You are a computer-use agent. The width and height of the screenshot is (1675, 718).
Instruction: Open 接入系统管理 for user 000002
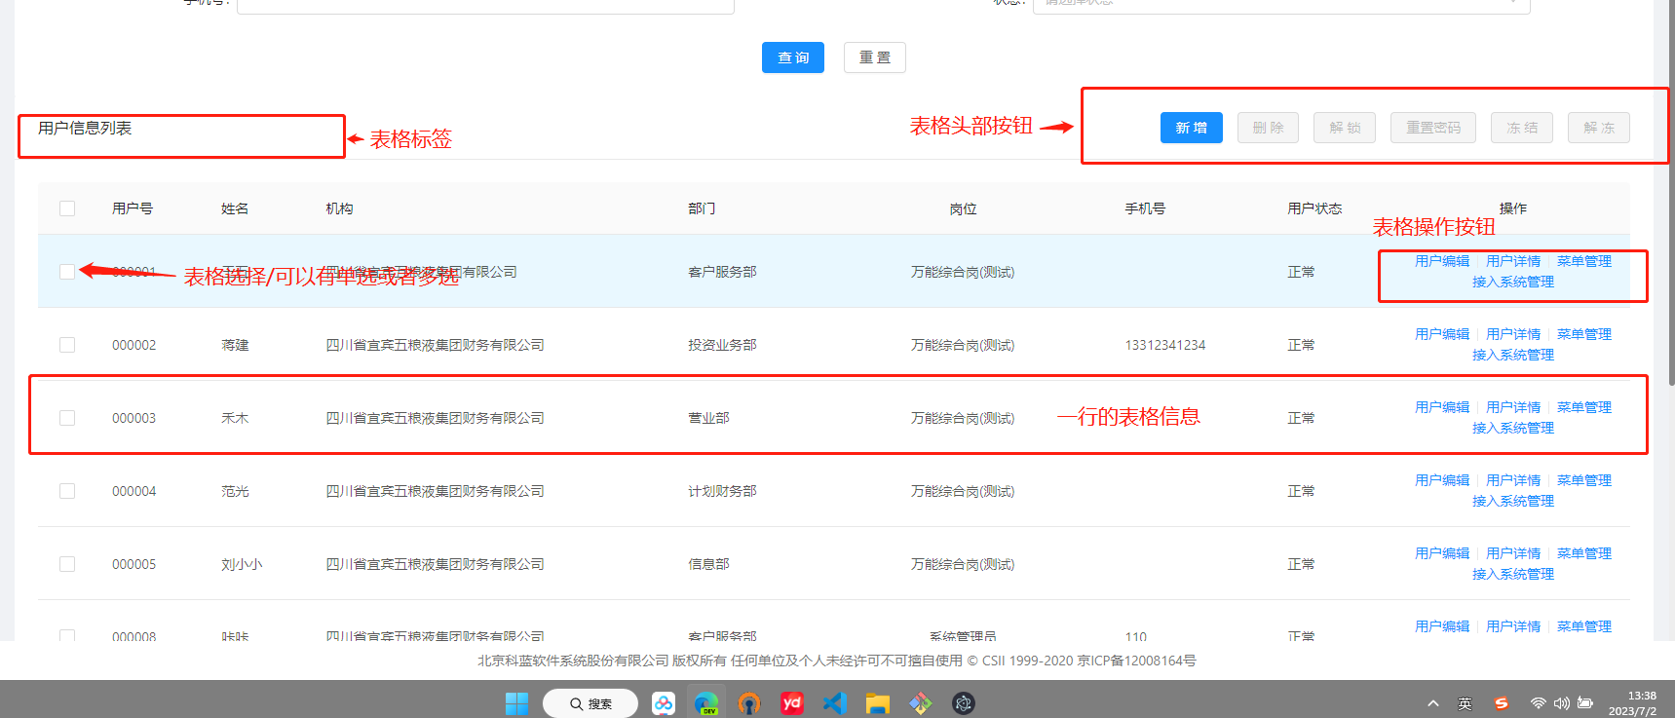[1513, 355]
